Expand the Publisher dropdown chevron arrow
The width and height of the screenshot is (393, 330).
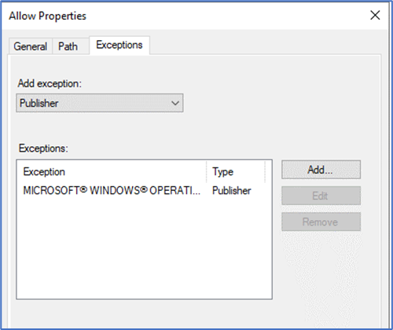[x=175, y=103]
